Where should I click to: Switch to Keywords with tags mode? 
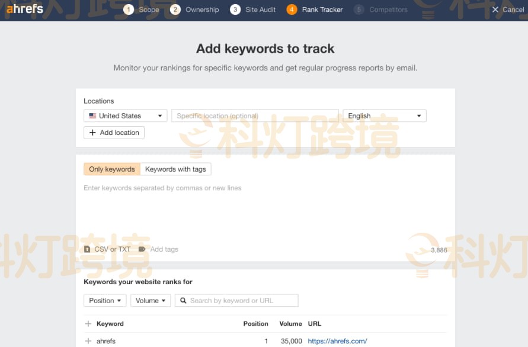(x=175, y=169)
